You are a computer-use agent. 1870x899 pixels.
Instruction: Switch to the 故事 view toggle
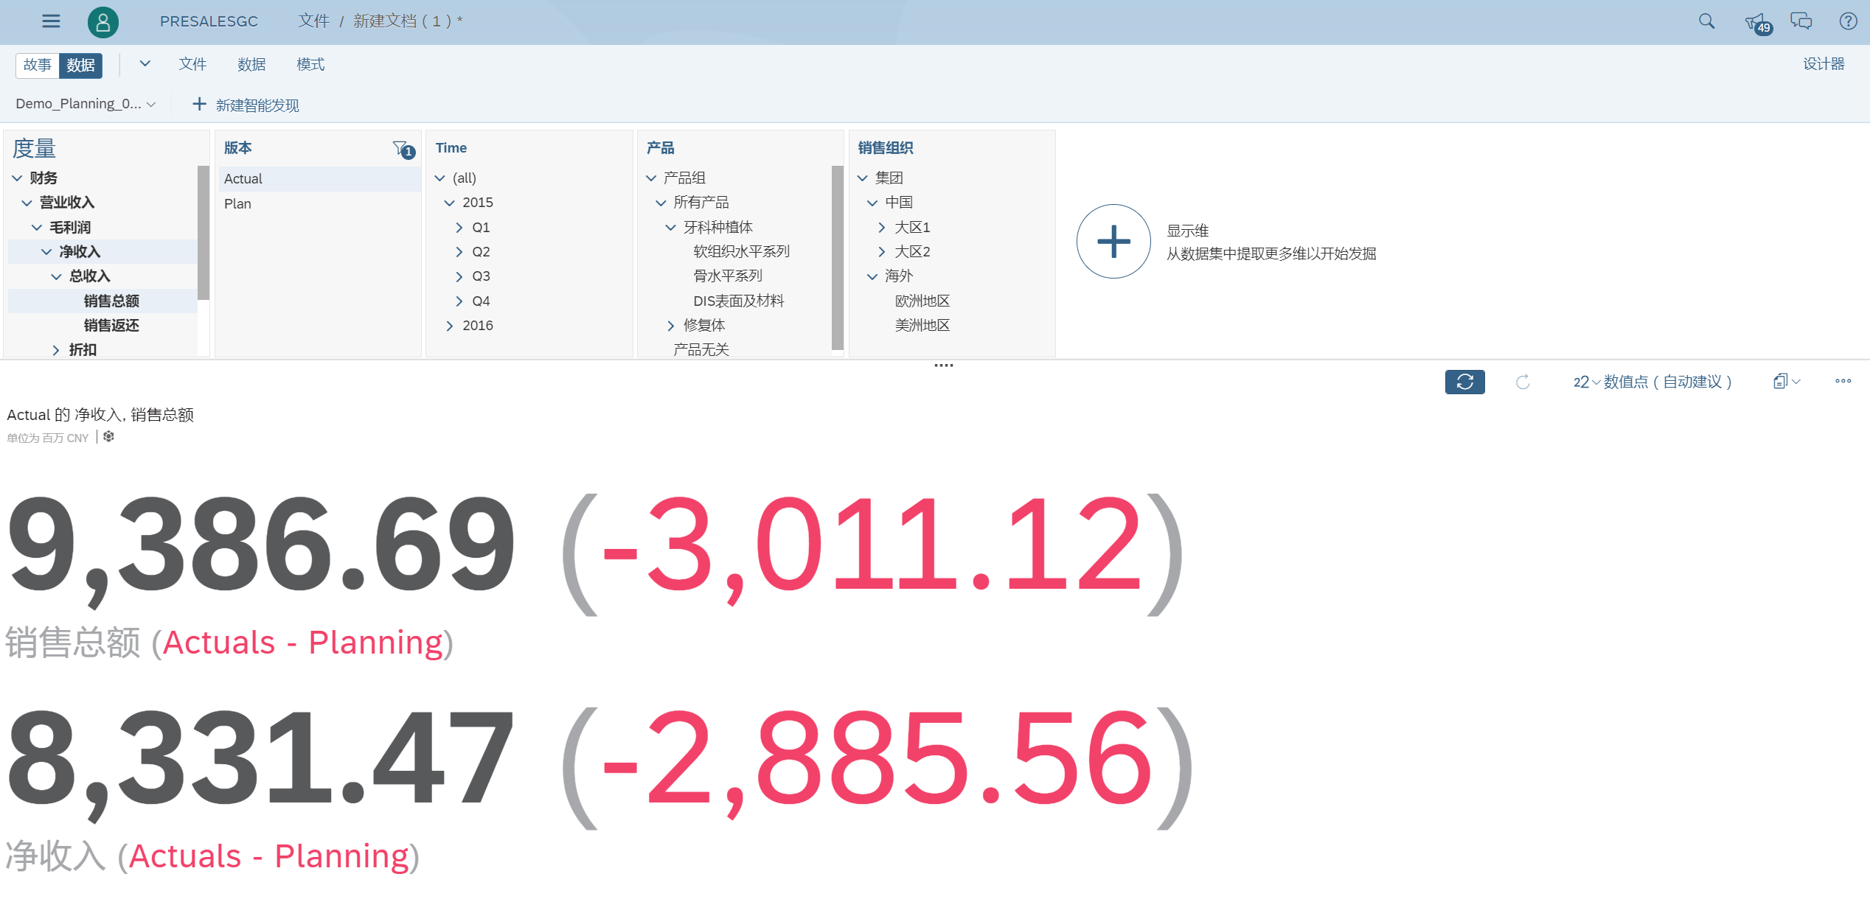pyautogui.click(x=38, y=65)
